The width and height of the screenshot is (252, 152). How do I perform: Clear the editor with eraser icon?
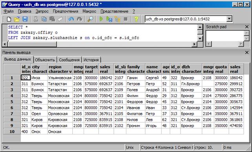(x=60, y=19)
